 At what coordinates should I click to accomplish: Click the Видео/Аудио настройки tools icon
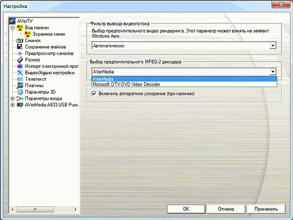point(20,72)
